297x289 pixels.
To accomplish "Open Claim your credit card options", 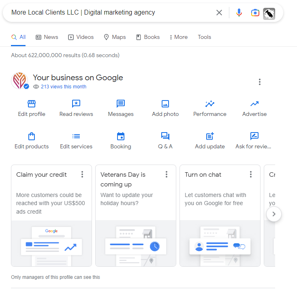I will [82, 174].
